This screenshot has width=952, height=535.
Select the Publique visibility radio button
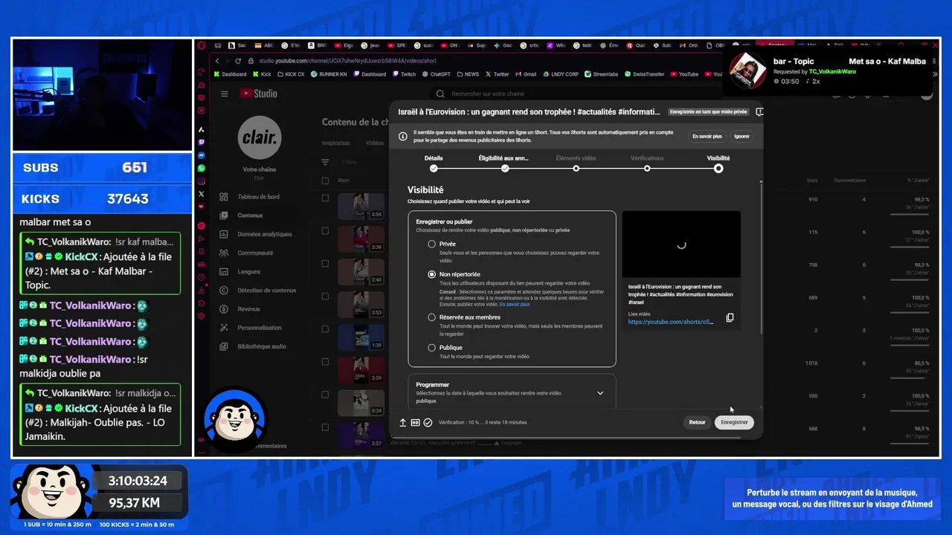click(x=432, y=348)
